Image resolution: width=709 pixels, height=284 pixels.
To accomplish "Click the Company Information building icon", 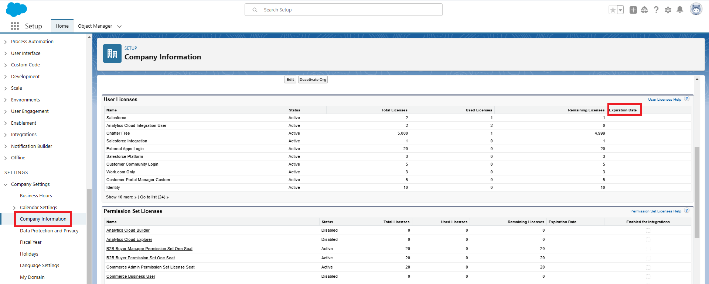I will [112, 53].
